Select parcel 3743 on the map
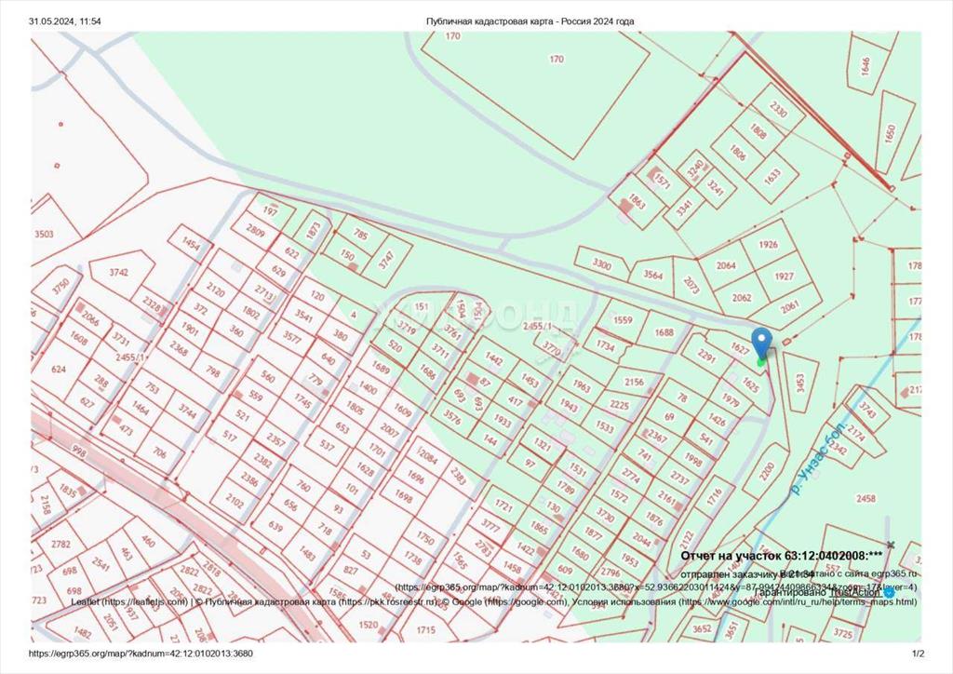953x674 pixels. pyautogui.click(x=868, y=411)
